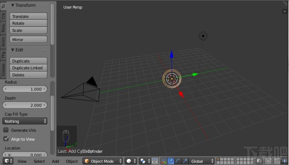The width and height of the screenshot is (289, 165).
Task: Select the camera object in viewport
Action: 81,90
